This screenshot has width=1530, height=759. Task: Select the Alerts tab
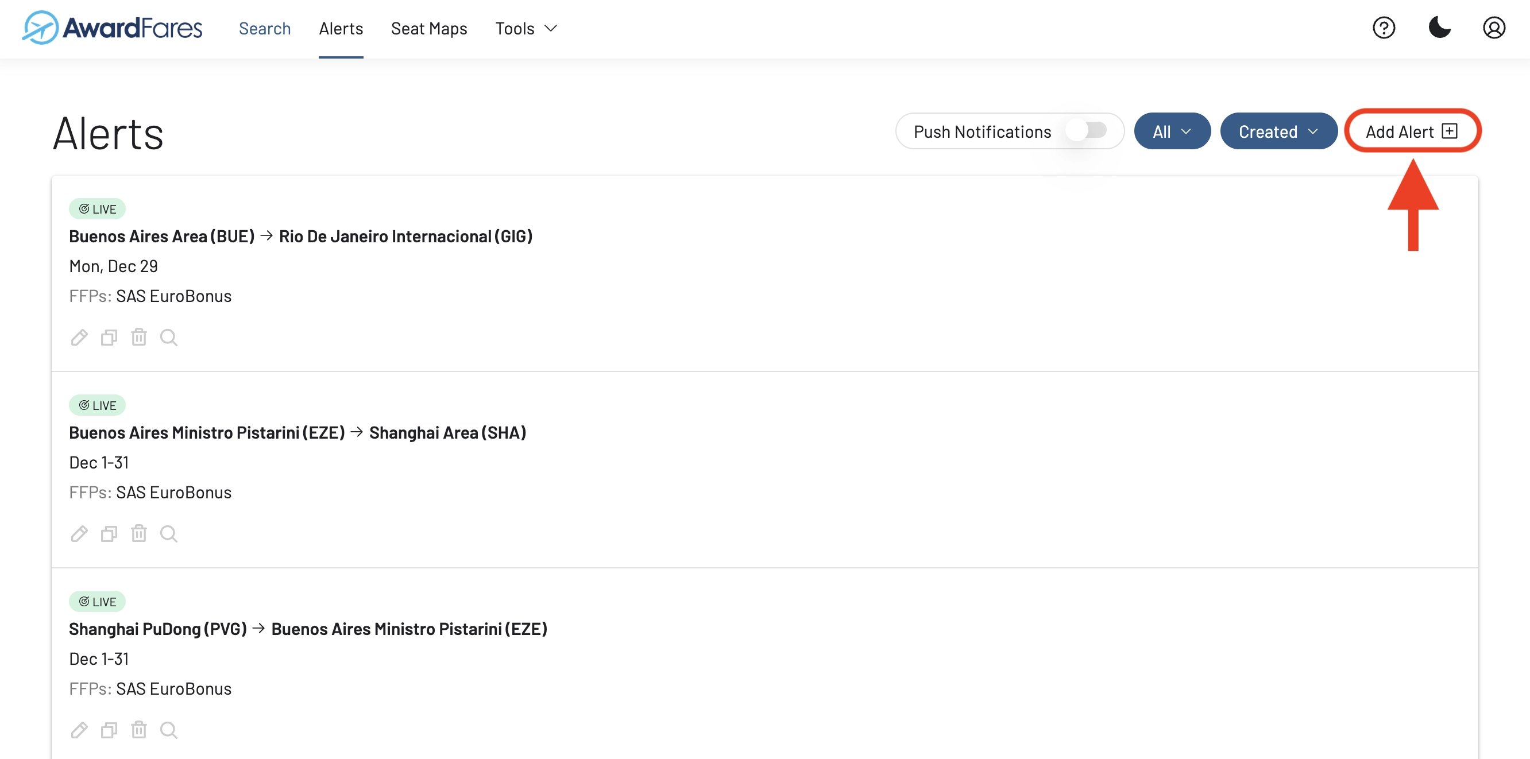341,29
